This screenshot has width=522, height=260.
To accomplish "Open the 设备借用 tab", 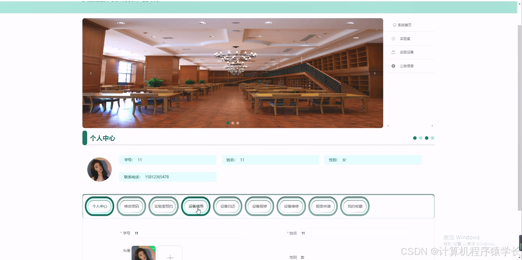I will pyautogui.click(x=196, y=206).
